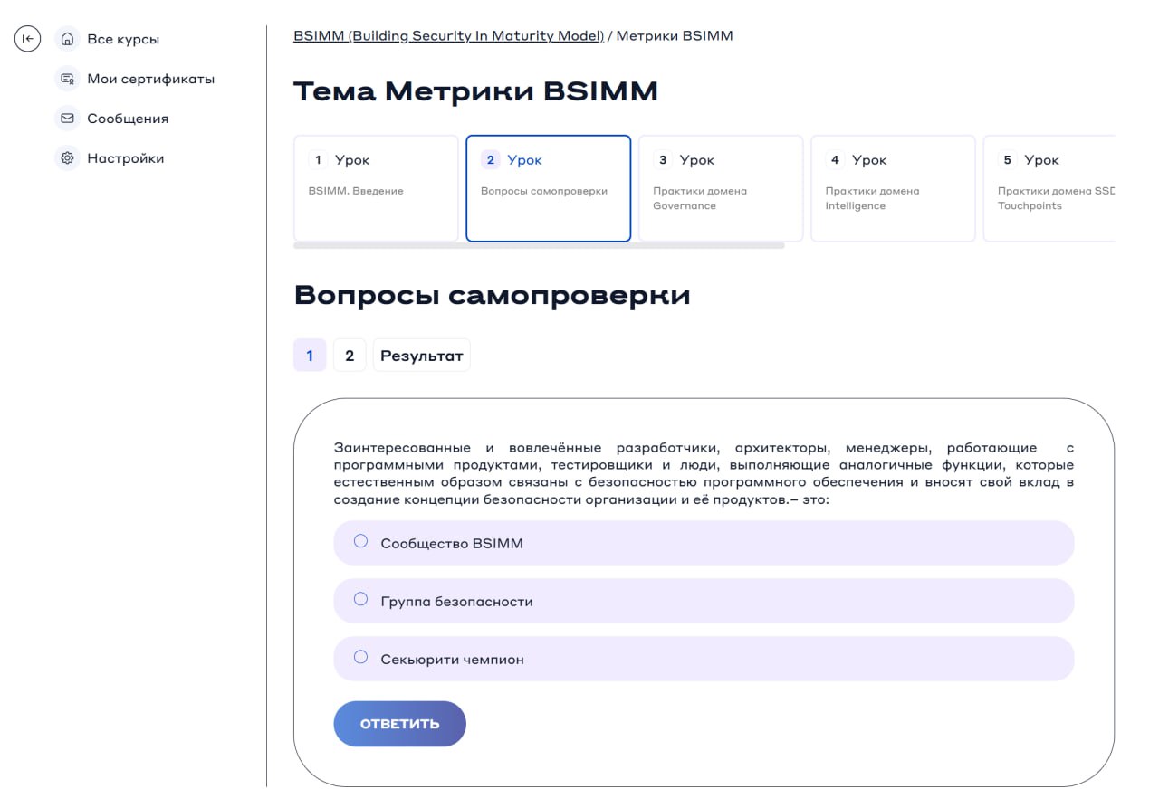Image resolution: width=1159 pixels, height=808 pixels.
Task: Pick the Секьюрити чемпион radio option
Action: pos(360,658)
